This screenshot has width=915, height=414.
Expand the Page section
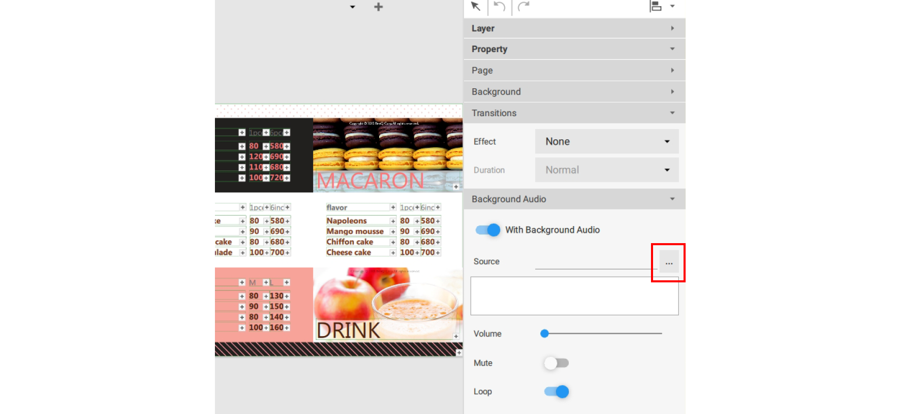point(574,70)
